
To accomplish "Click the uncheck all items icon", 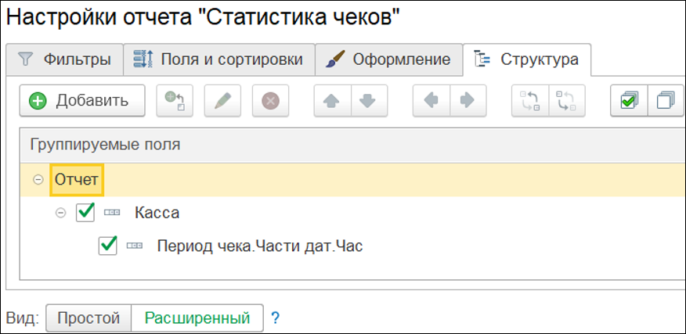I will pos(666,101).
